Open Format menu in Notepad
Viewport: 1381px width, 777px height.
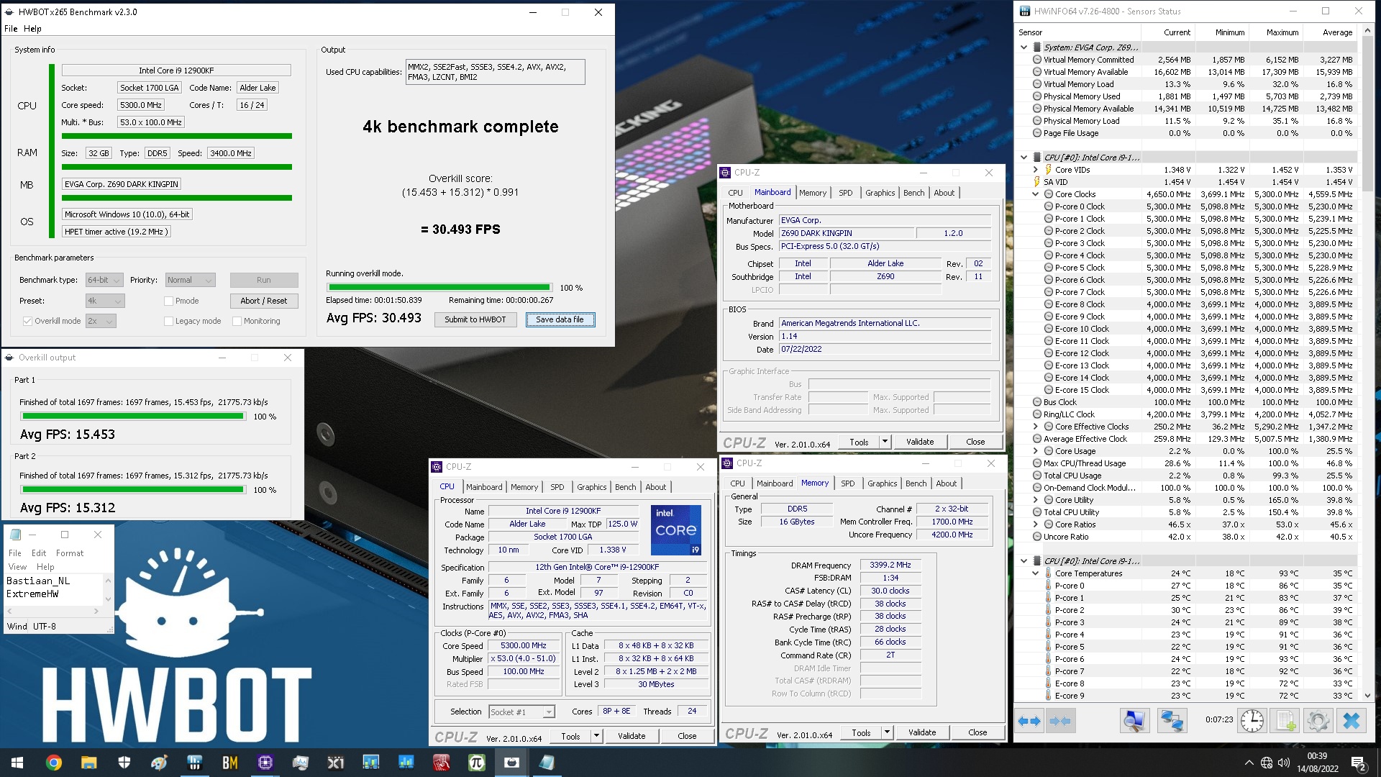[70, 553]
